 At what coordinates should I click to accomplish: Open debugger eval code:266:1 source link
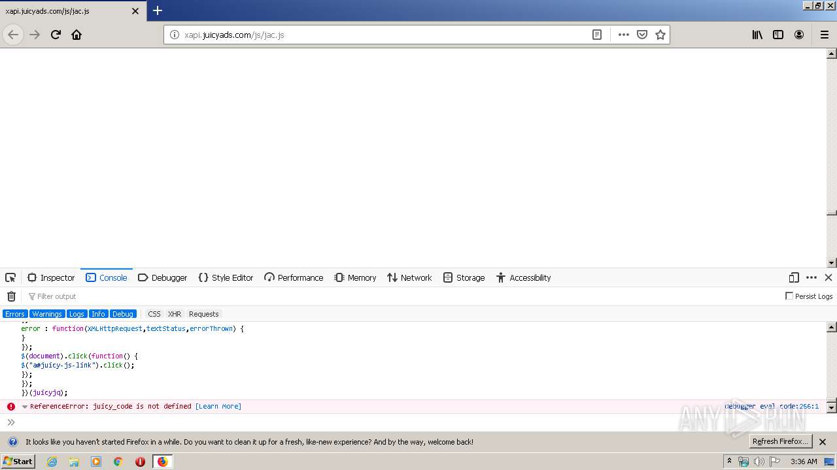pyautogui.click(x=772, y=406)
